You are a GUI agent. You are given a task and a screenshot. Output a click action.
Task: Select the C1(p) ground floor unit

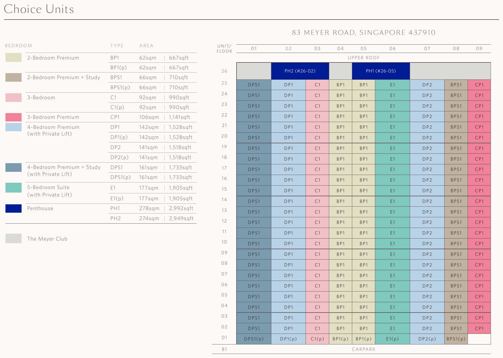pos(317,339)
